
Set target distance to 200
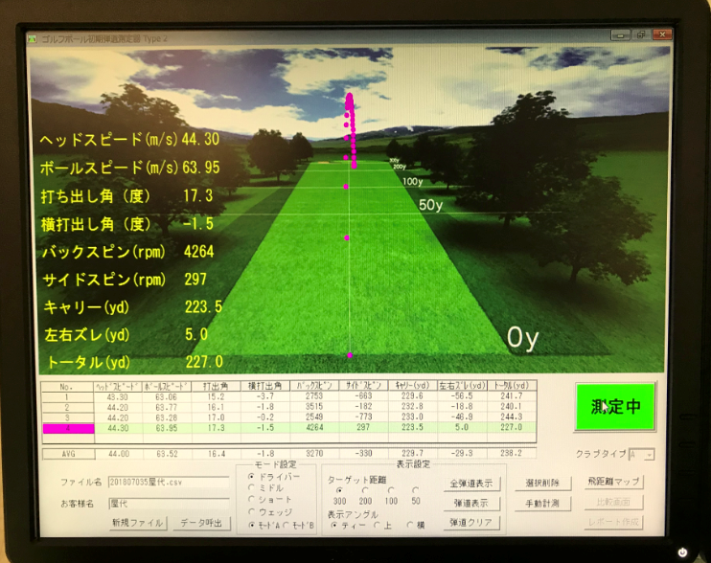pyautogui.click(x=365, y=490)
